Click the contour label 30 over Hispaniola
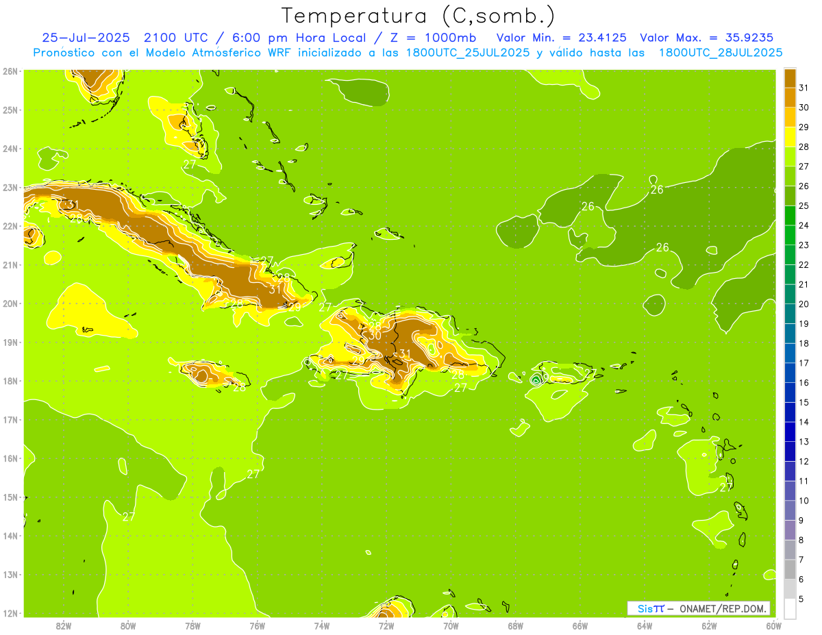Screen dimensions: 822x635 click(x=375, y=336)
